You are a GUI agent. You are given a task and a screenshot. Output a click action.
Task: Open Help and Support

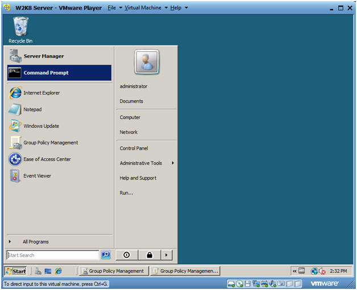click(138, 178)
